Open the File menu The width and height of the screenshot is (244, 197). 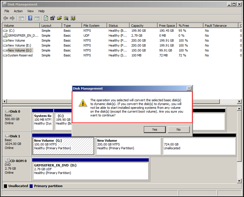coord(7,11)
